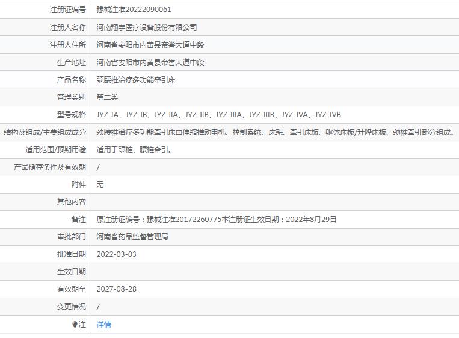Select the structure description text about 伸缩推动电机

[x=276, y=132]
